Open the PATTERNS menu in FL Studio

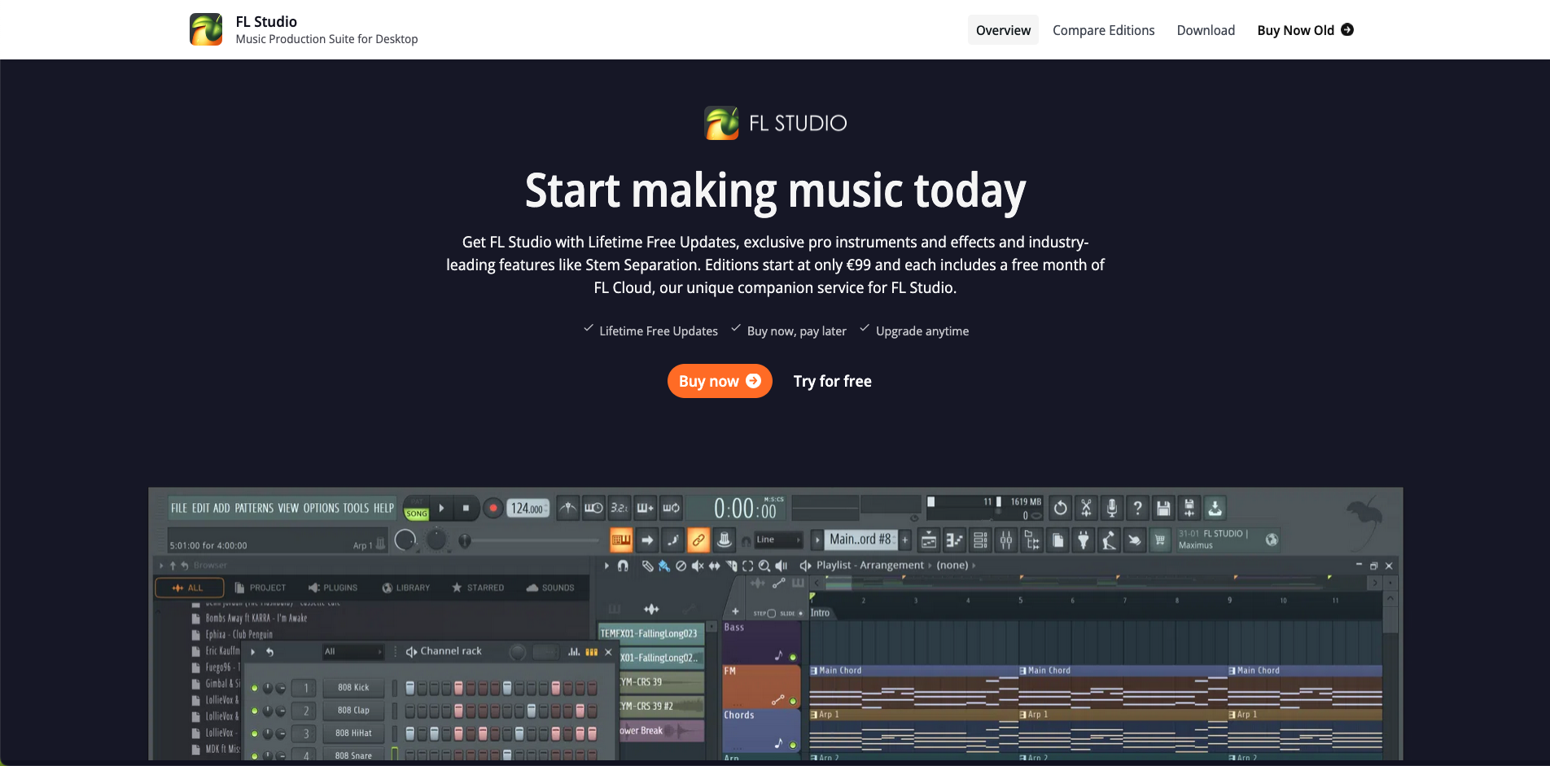[254, 508]
